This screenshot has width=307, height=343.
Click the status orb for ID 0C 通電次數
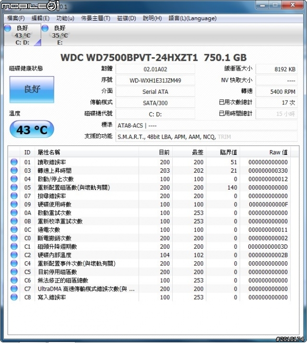pos(14,229)
